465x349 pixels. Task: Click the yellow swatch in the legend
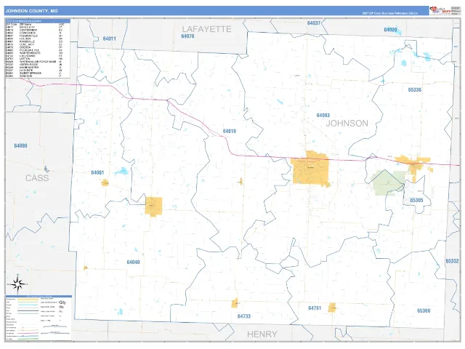click(x=28, y=299)
